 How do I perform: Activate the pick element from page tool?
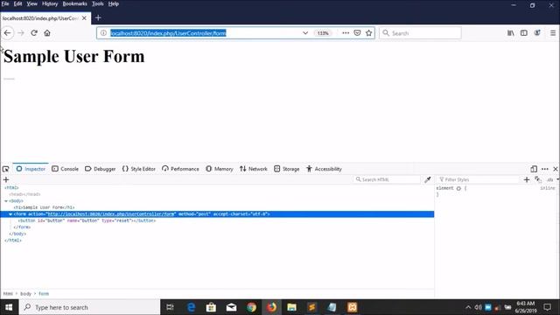pos(6,169)
